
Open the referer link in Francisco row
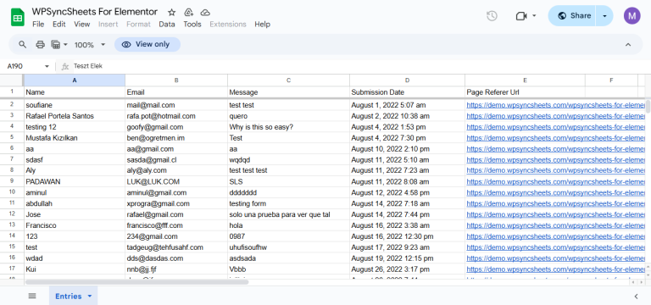point(555,225)
